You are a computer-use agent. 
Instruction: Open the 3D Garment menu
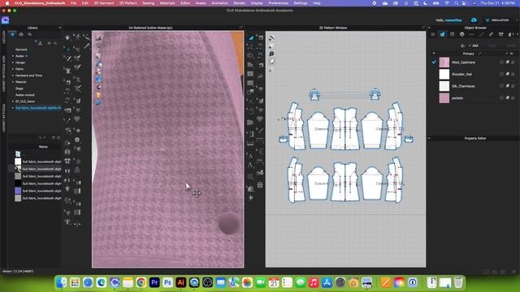click(104, 3)
